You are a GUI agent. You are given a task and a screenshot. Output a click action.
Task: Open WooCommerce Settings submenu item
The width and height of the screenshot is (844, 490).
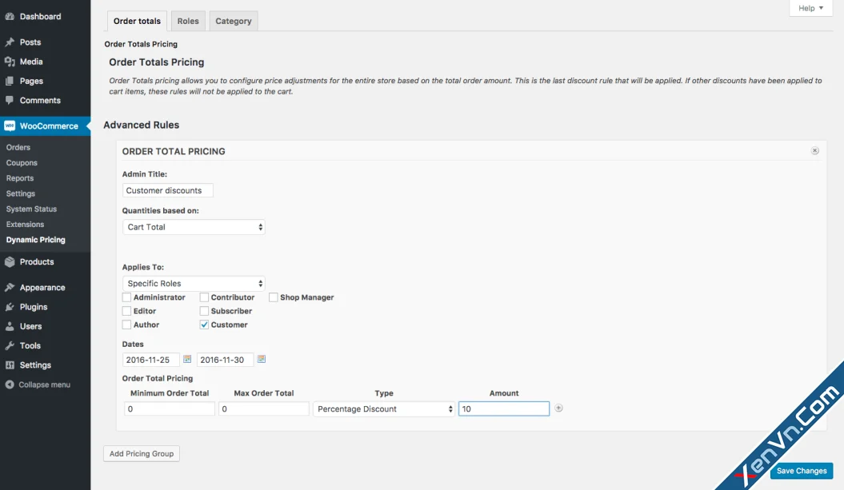coord(21,193)
